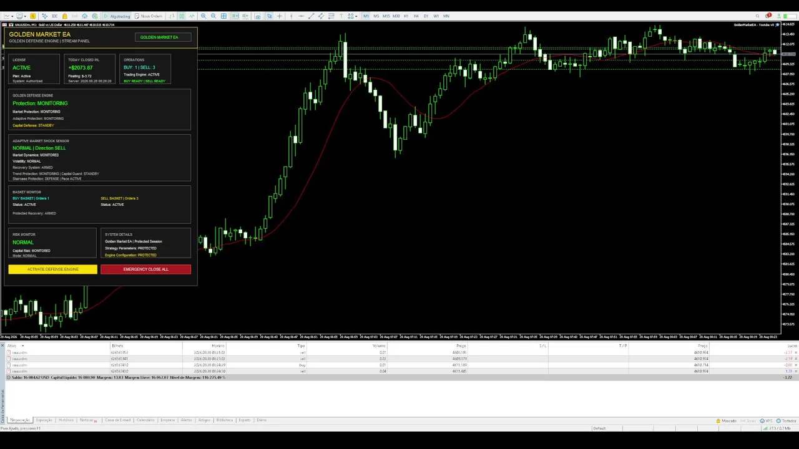Toggle the Algotrading button
Image resolution: width=799 pixels, height=449 pixels.
point(117,16)
